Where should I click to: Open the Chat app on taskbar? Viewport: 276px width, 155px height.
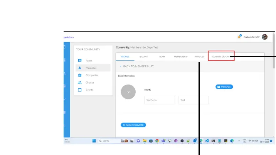[138, 141]
